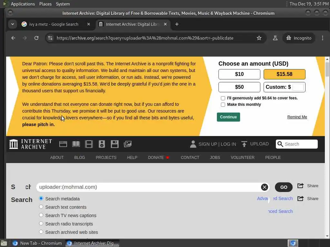Open the System menu
This screenshot has height=247, width=330.
point(63,4)
